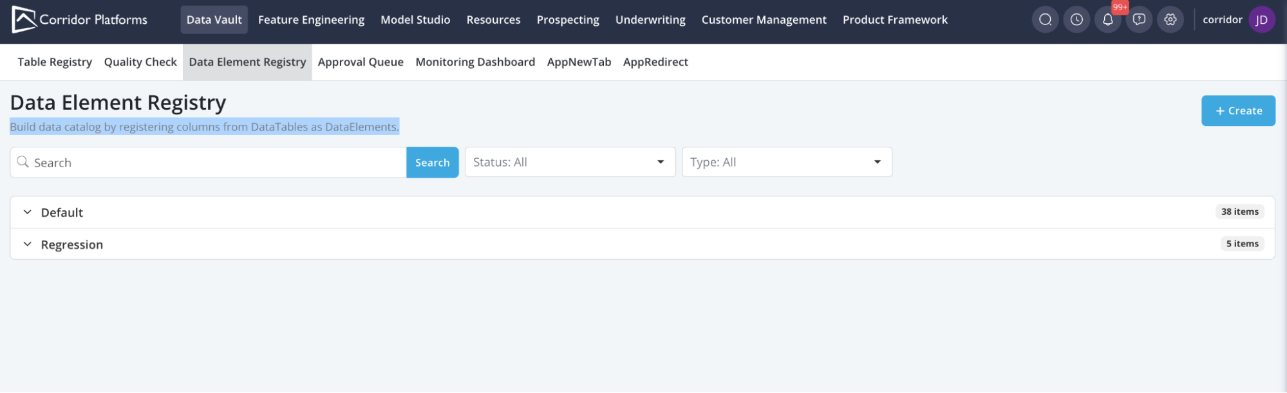Click the 5 items badge
Image resolution: width=1287 pixels, height=393 pixels.
point(1242,244)
